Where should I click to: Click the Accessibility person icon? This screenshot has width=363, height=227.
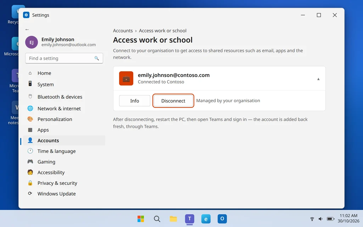coord(30,172)
